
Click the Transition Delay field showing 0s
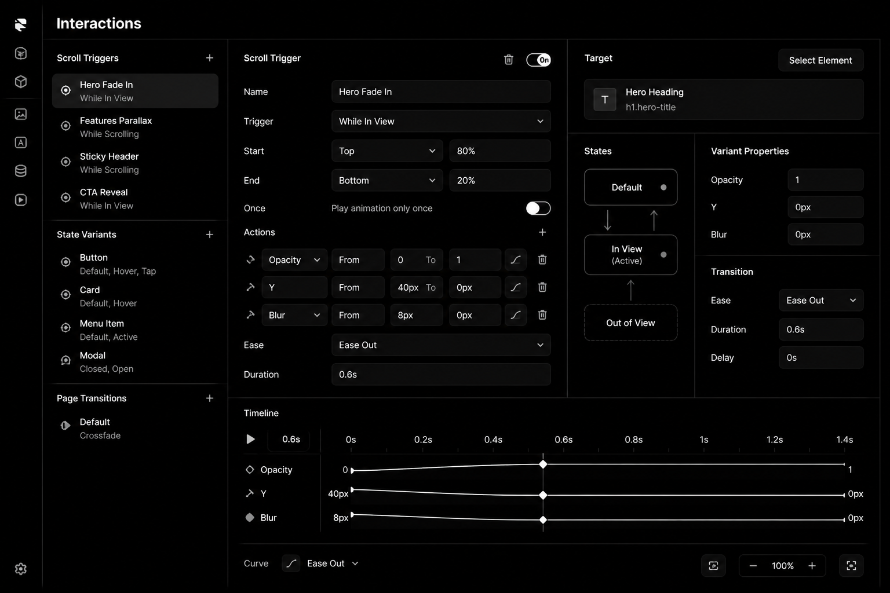(821, 357)
